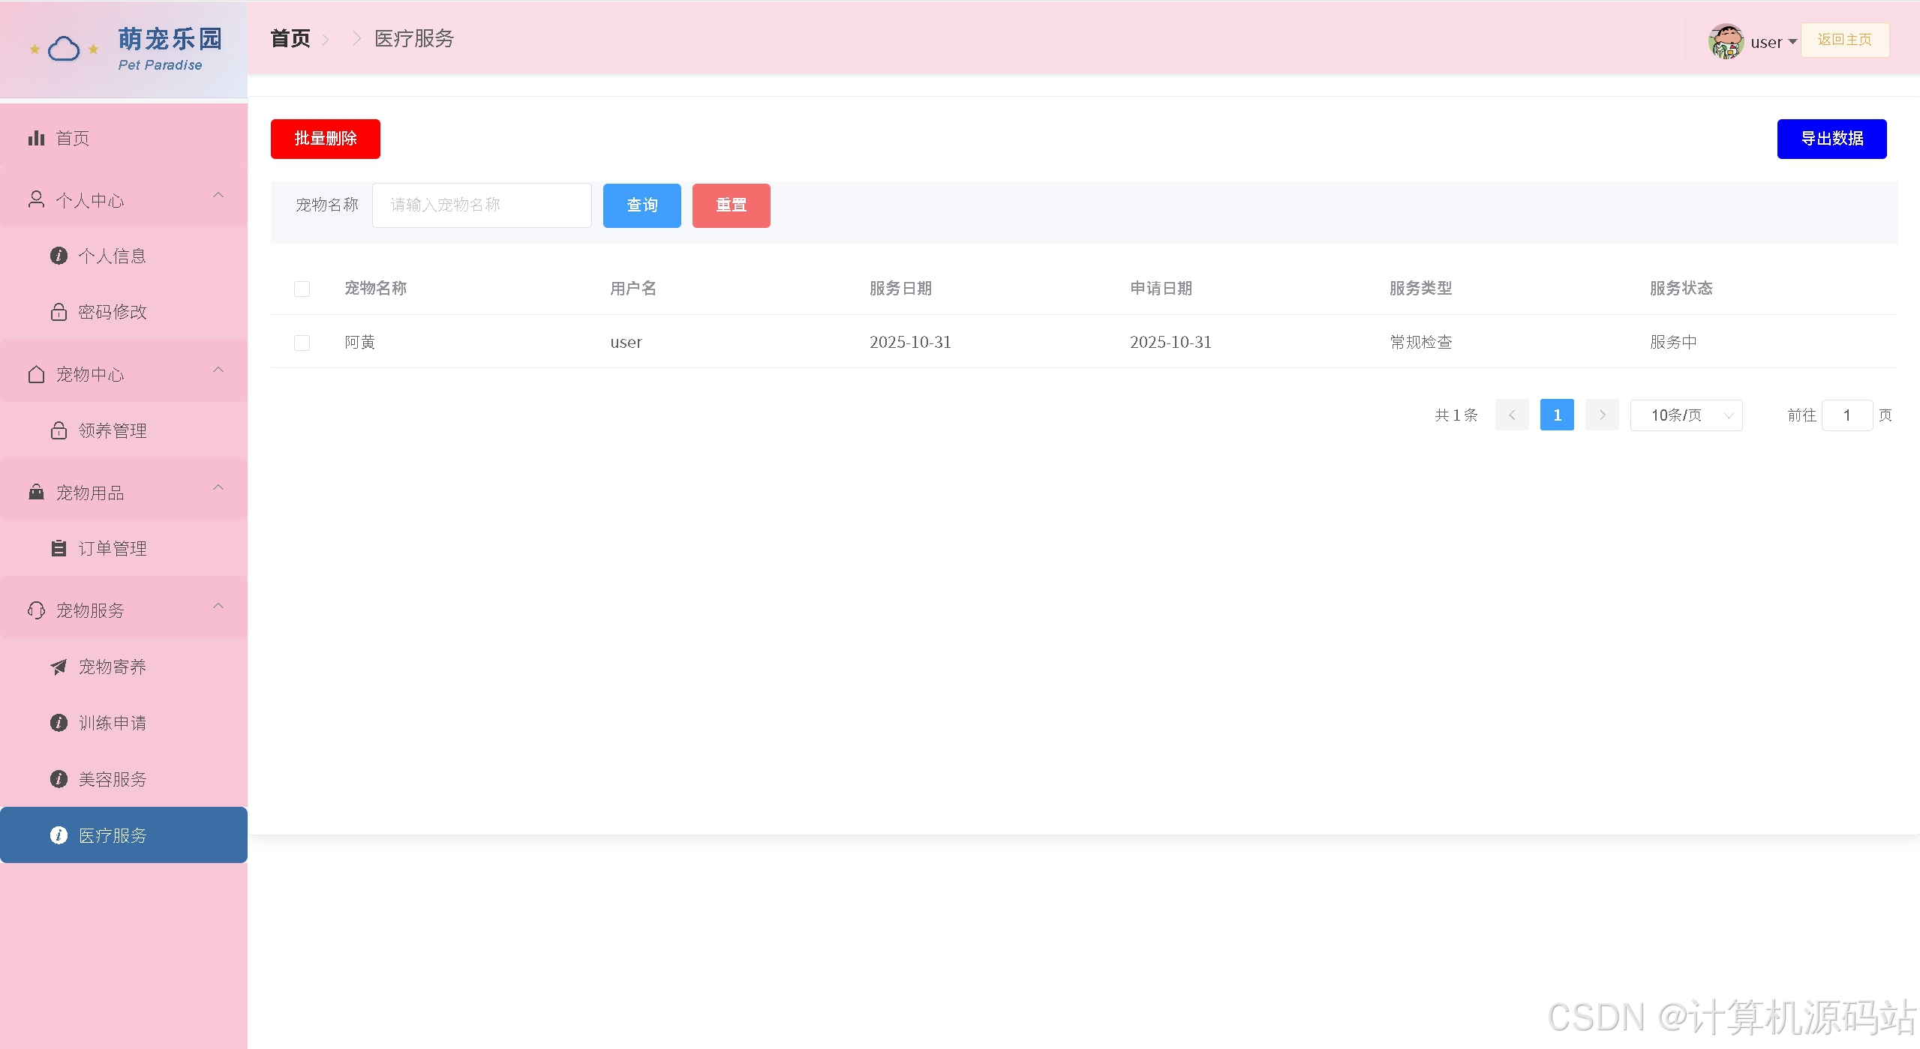This screenshot has height=1049, width=1920.
Task: Go to previous page arrow
Action: click(x=1512, y=415)
